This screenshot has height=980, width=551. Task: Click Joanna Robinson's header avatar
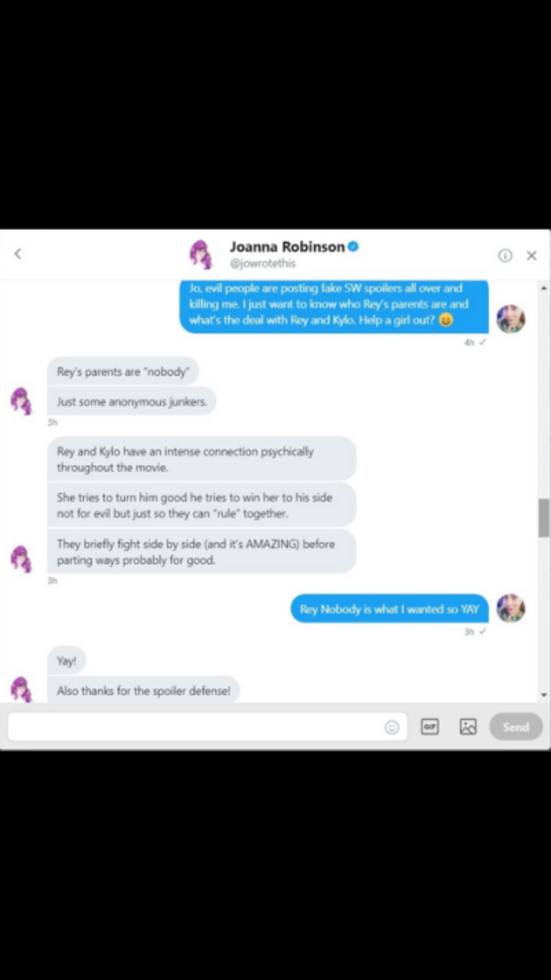click(x=201, y=254)
